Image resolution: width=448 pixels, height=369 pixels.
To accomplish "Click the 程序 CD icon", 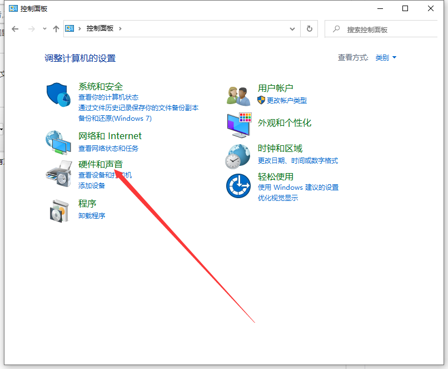I will 58,211.
